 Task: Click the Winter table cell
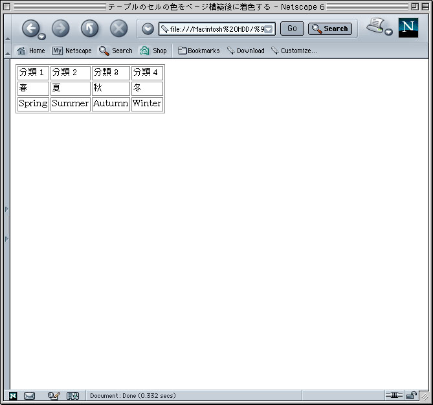coord(147,104)
